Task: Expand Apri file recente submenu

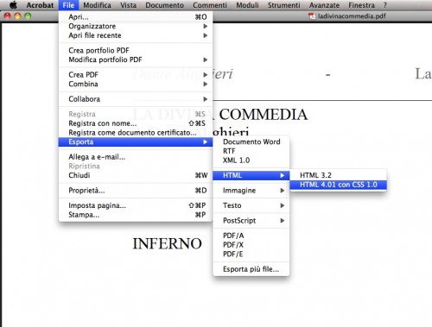Action: pyautogui.click(x=136, y=35)
